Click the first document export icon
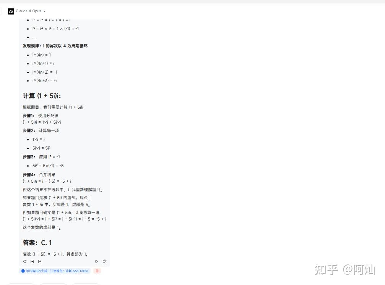 click(x=32, y=261)
